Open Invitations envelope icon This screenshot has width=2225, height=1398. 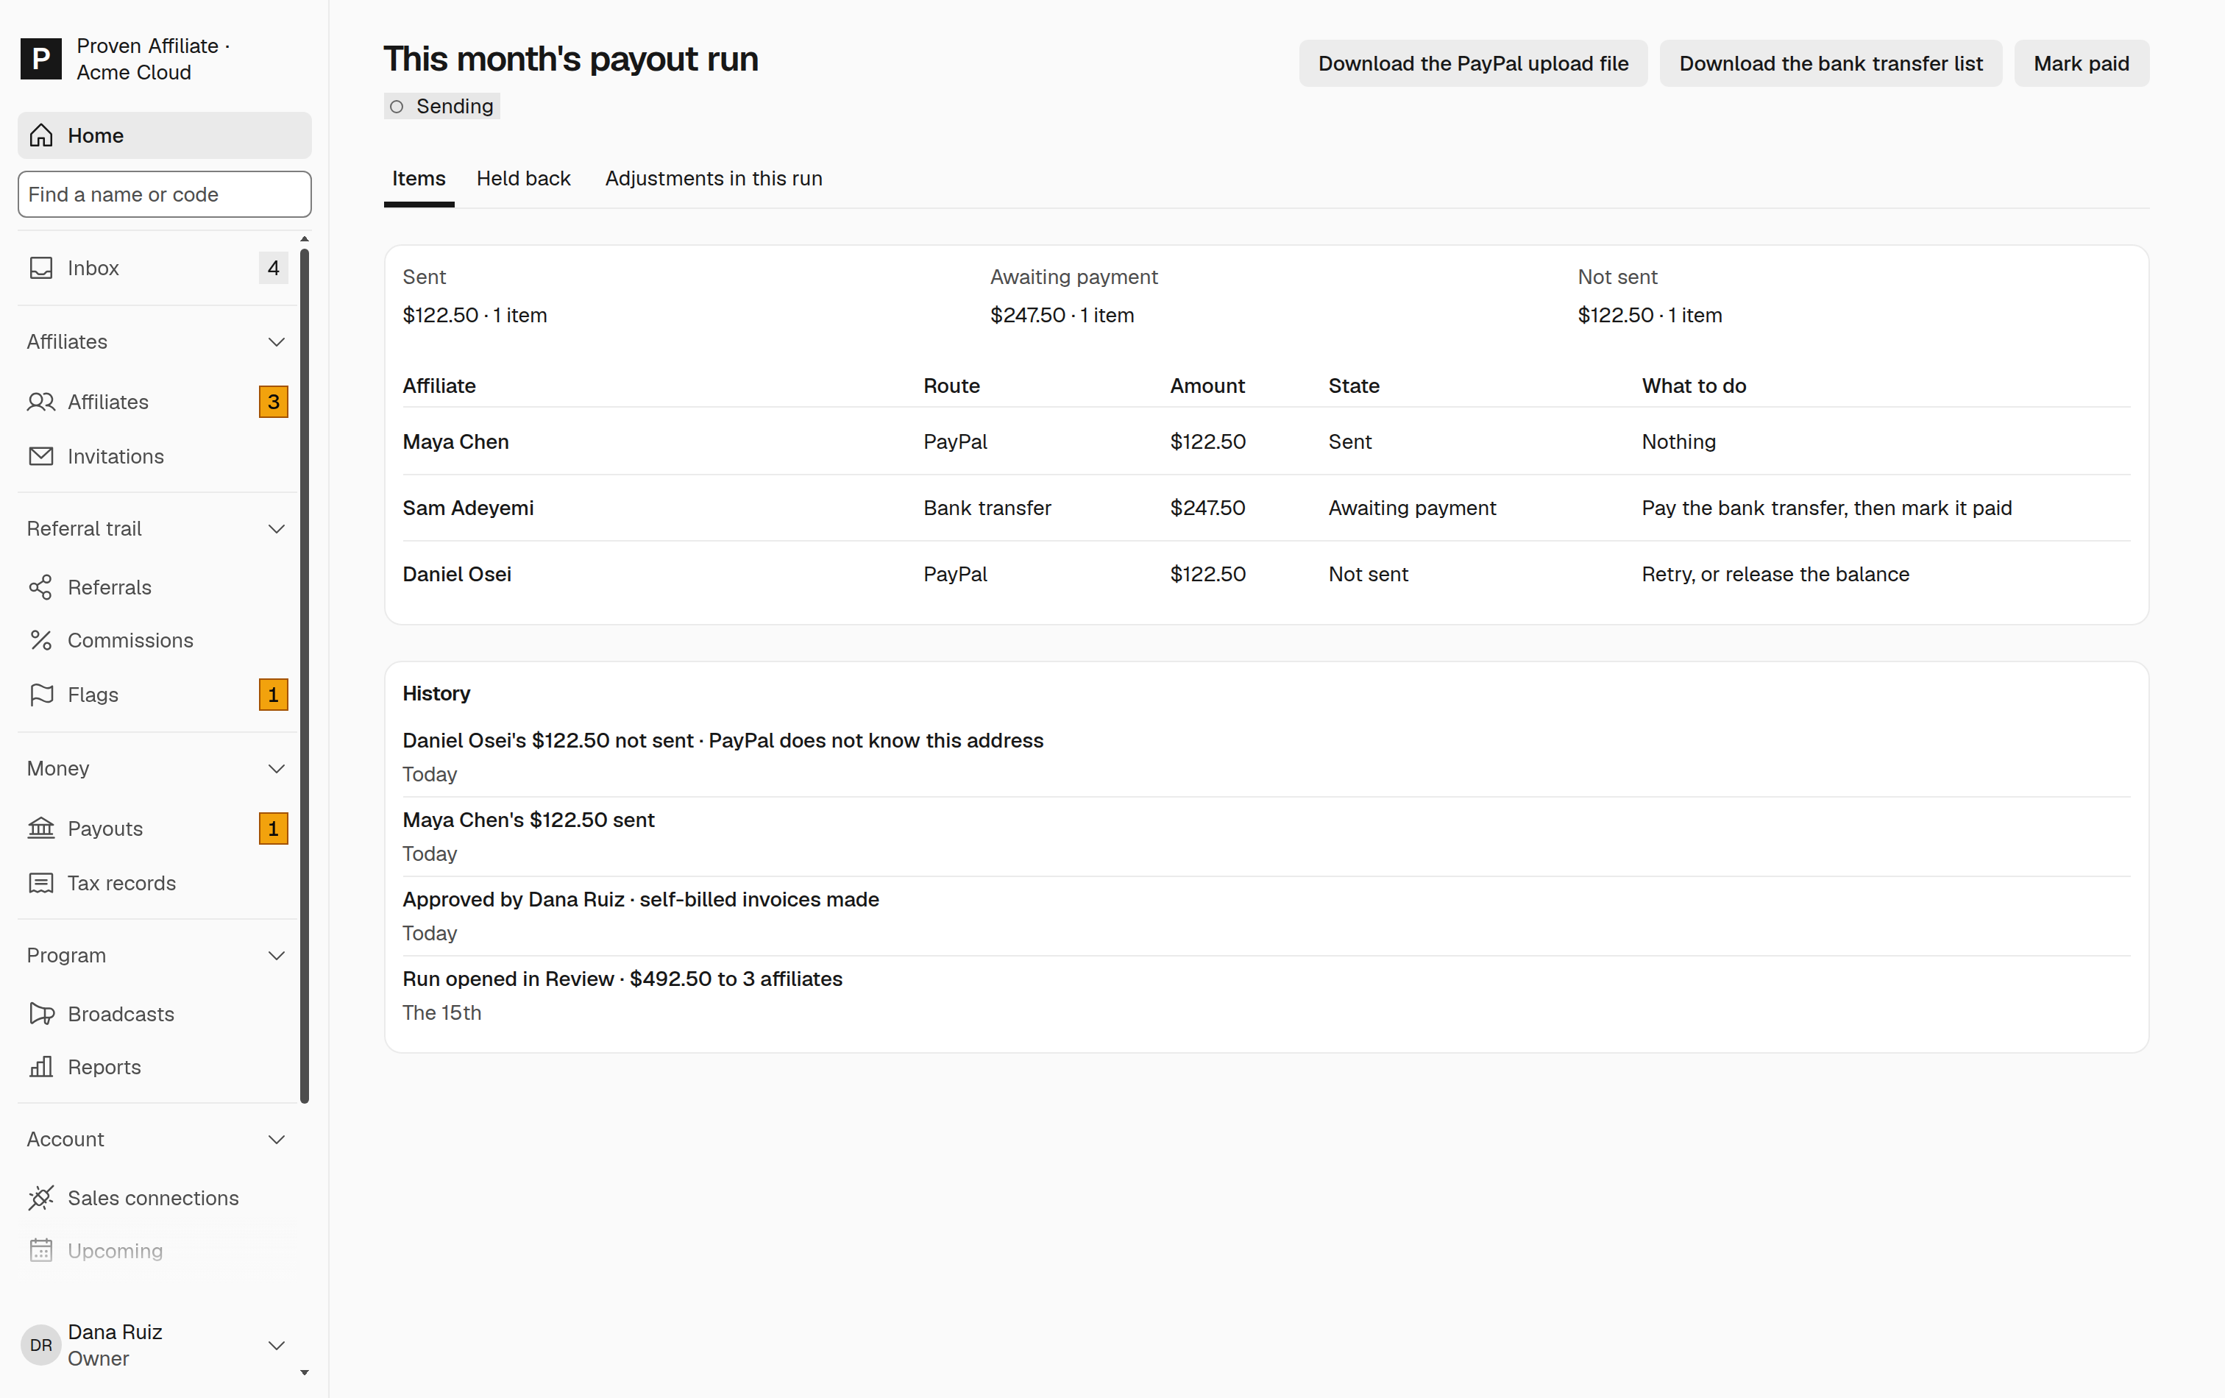tap(40, 456)
